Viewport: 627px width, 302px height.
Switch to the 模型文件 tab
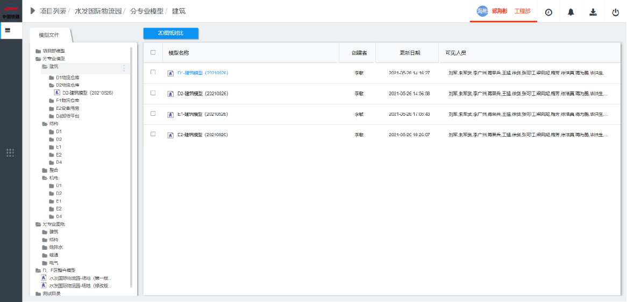(49, 35)
